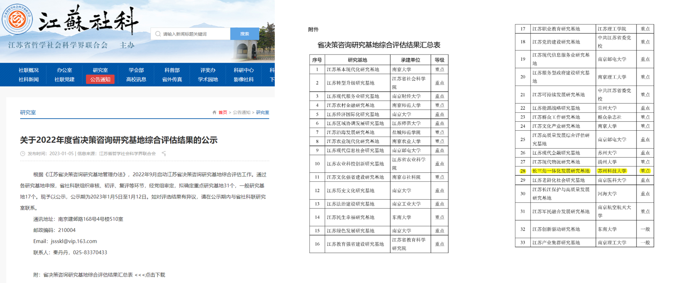Click the share icon after 信息来源
The width and height of the screenshot is (686, 283).
[164, 154]
